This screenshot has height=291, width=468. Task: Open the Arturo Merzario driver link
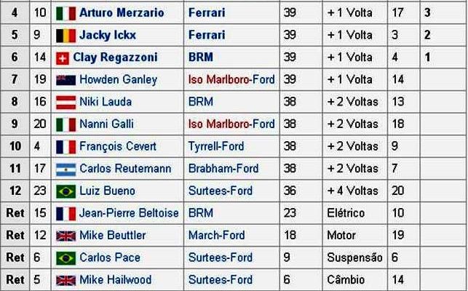[121, 13]
